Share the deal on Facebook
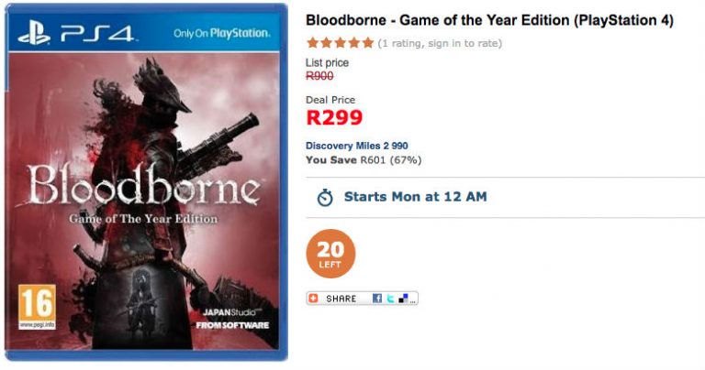The width and height of the screenshot is (705, 370). click(x=377, y=299)
